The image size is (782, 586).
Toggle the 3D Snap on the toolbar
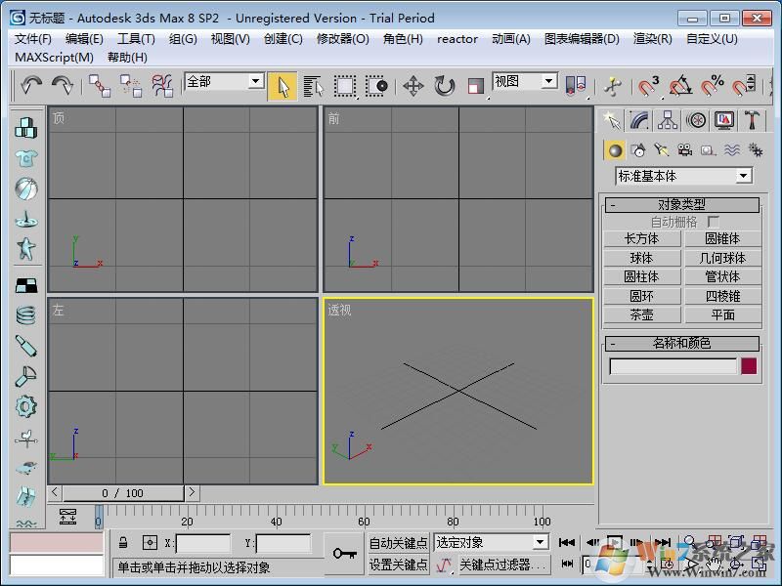645,86
